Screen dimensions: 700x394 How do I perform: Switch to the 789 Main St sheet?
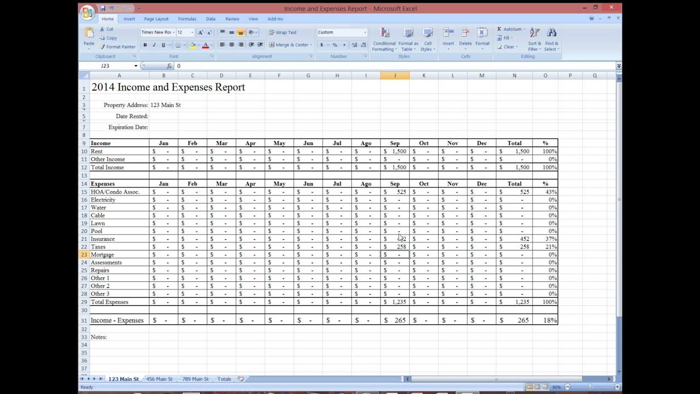point(195,379)
